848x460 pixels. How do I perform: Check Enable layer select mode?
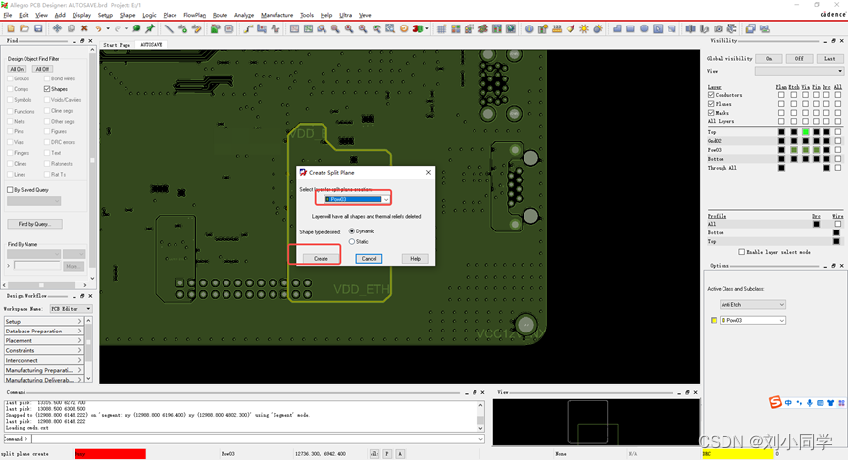click(x=742, y=252)
